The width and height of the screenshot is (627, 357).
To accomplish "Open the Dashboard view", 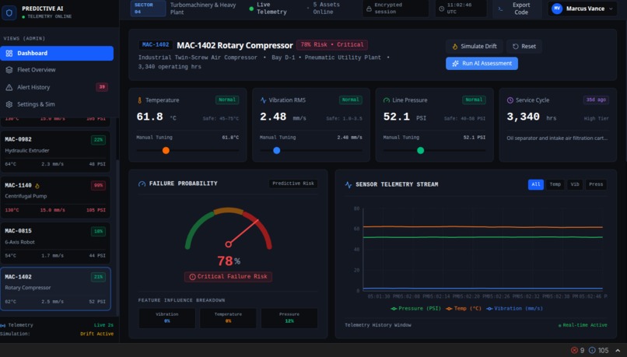I will (57, 53).
